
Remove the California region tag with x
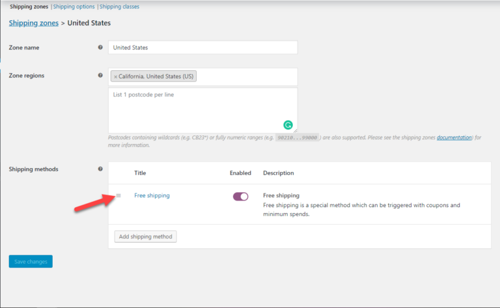(x=116, y=77)
